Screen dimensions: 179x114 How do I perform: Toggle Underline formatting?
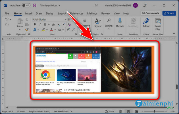(x=45, y=25)
